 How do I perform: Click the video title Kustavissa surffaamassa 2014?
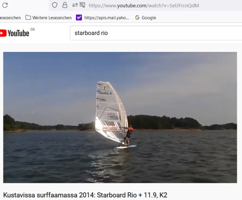click(x=85, y=195)
